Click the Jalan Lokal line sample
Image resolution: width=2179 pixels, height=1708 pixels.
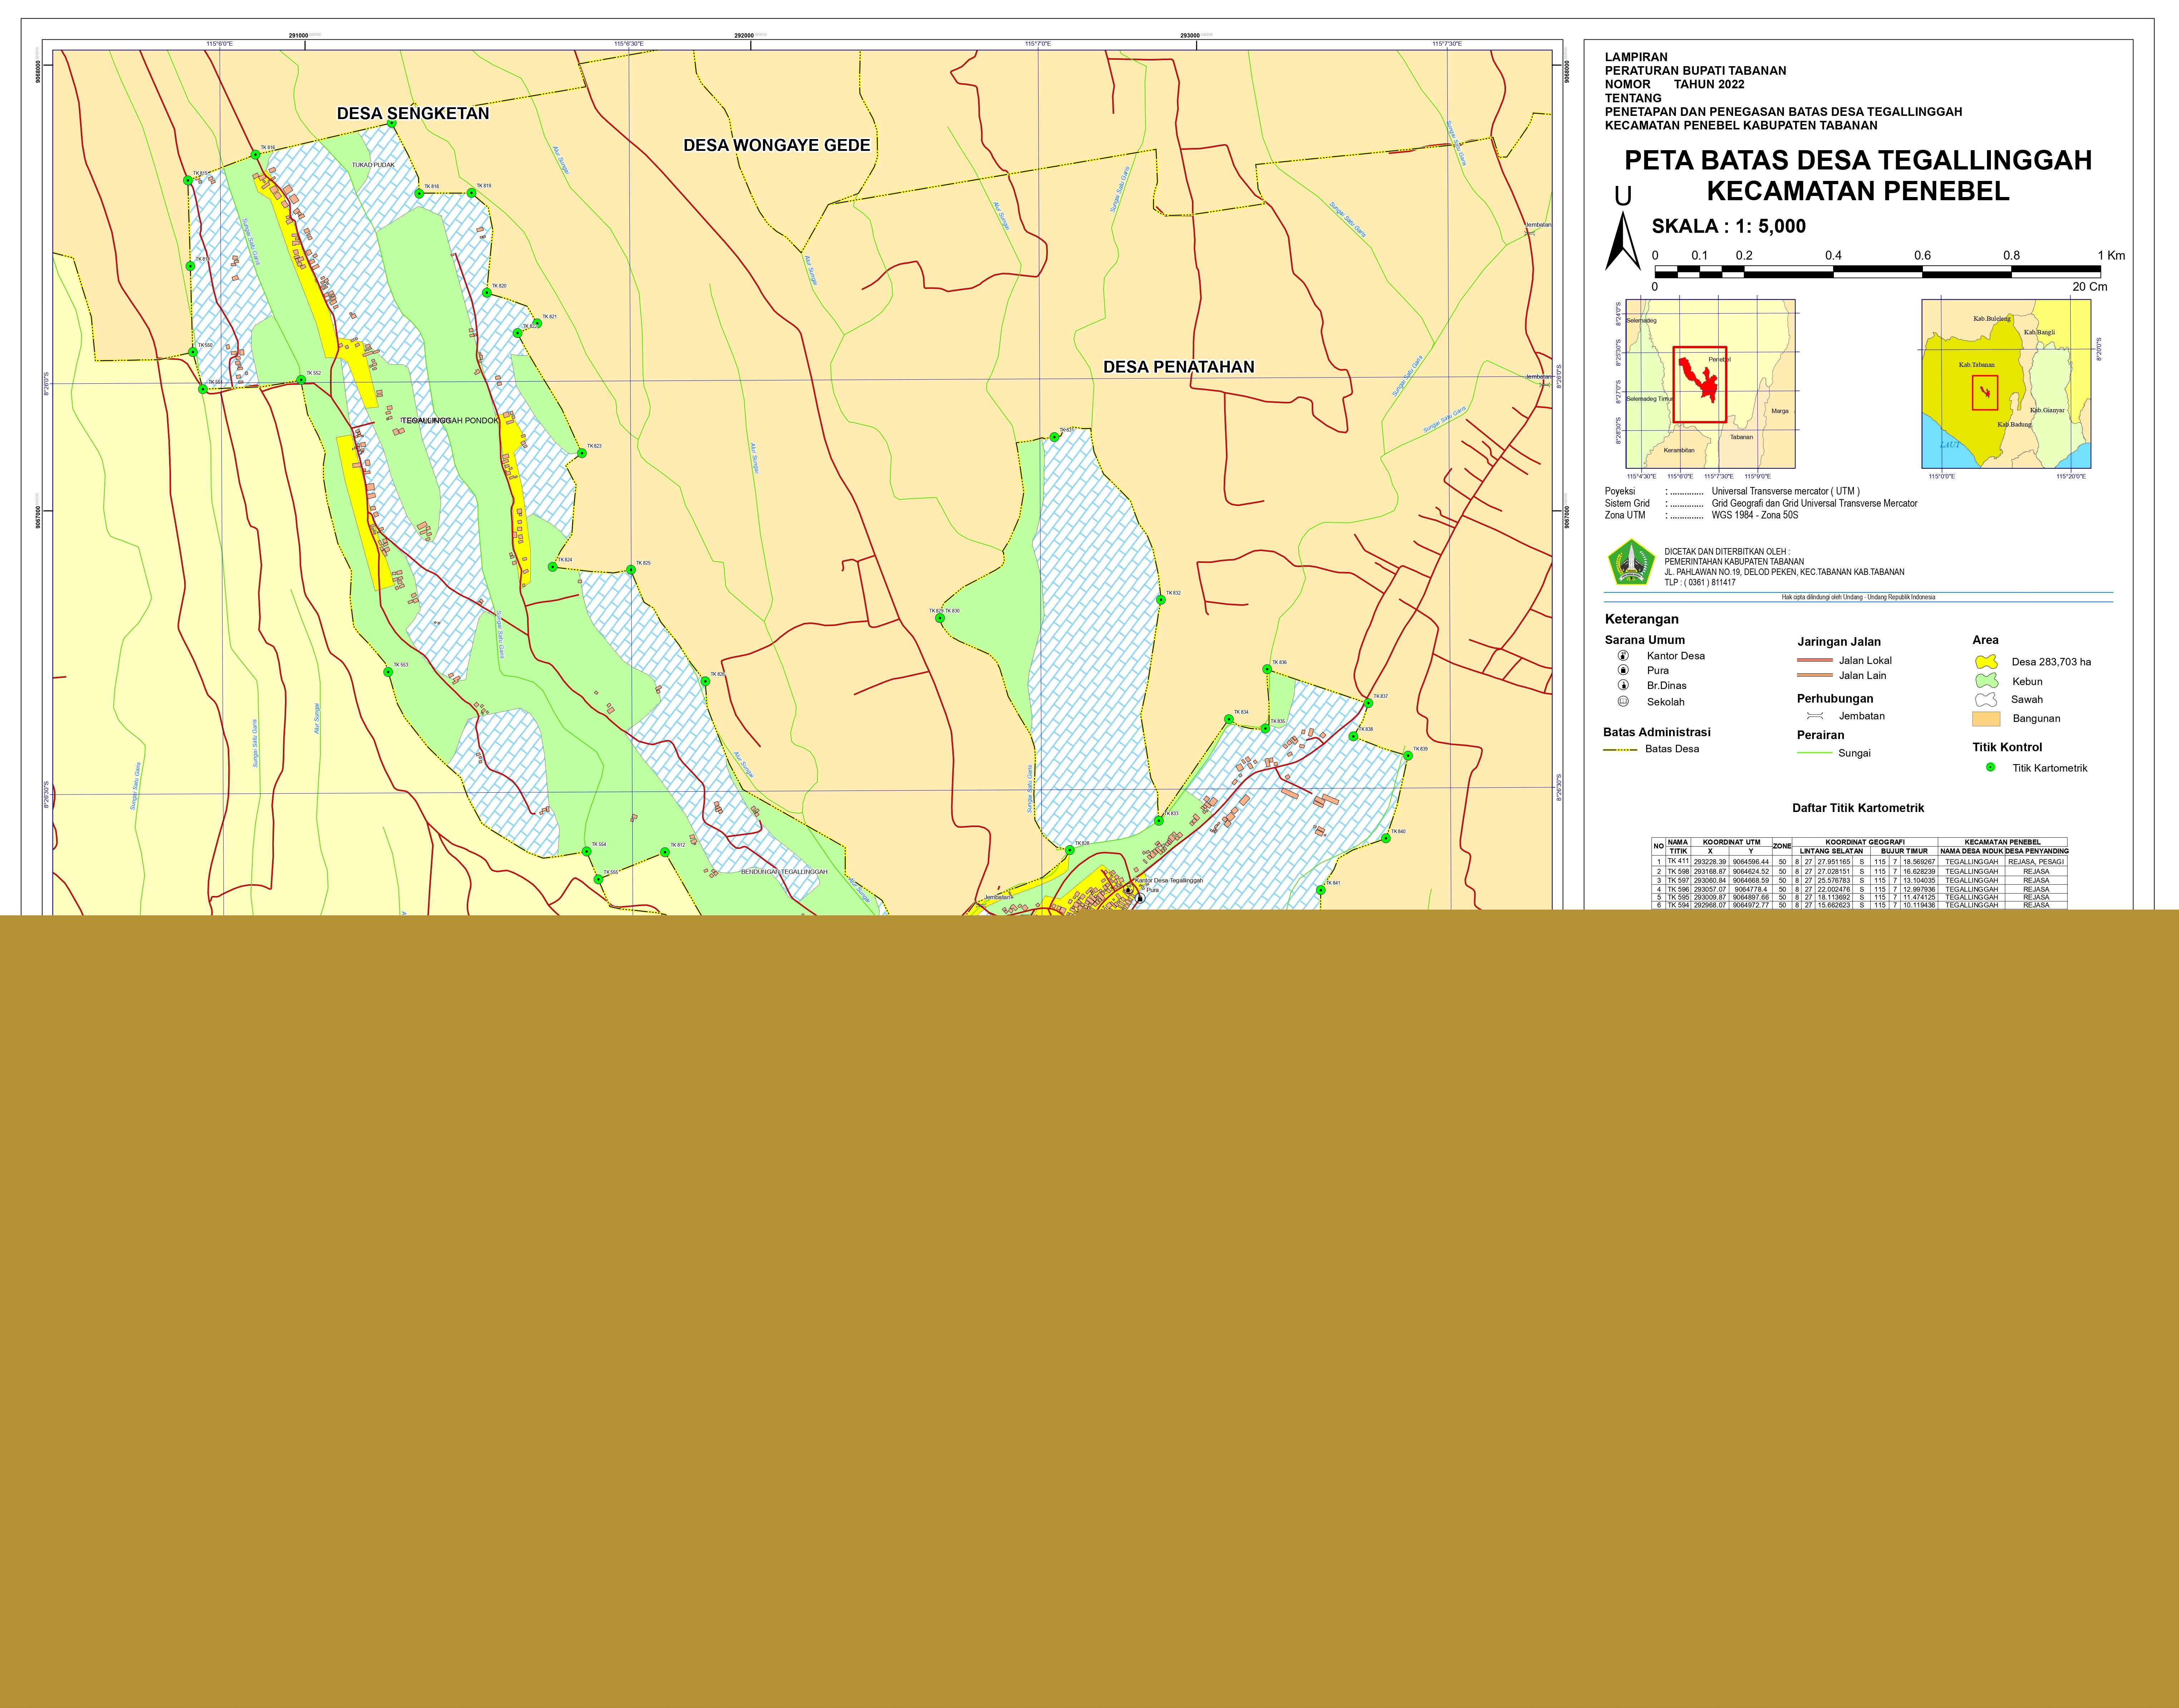(1815, 660)
